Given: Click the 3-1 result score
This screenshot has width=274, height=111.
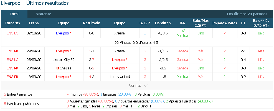Looking at the screenshot, I should point(92,51).
